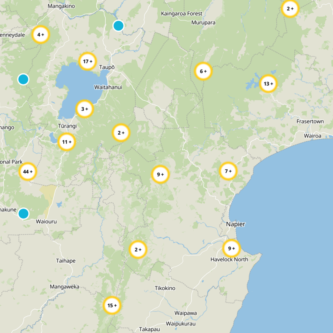The width and height of the screenshot is (333, 333).
Task: Open the 44+ cluster near National Park
Action: 28,171
